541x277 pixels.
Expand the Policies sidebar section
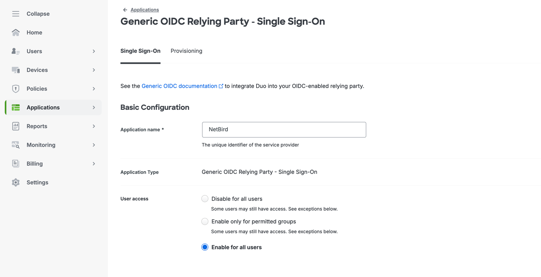click(x=94, y=89)
